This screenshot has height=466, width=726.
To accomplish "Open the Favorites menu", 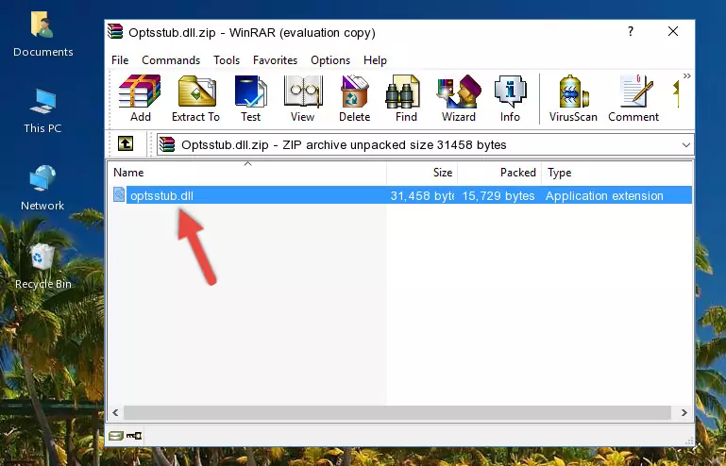I will click(275, 60).
